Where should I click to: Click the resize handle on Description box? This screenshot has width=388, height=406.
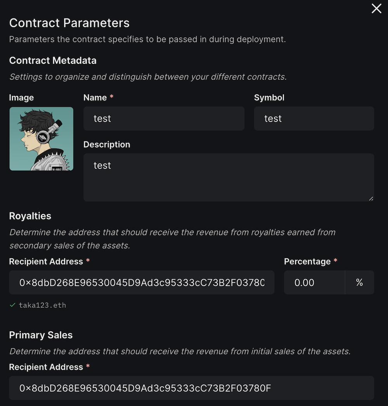click(x=371, y=198)
